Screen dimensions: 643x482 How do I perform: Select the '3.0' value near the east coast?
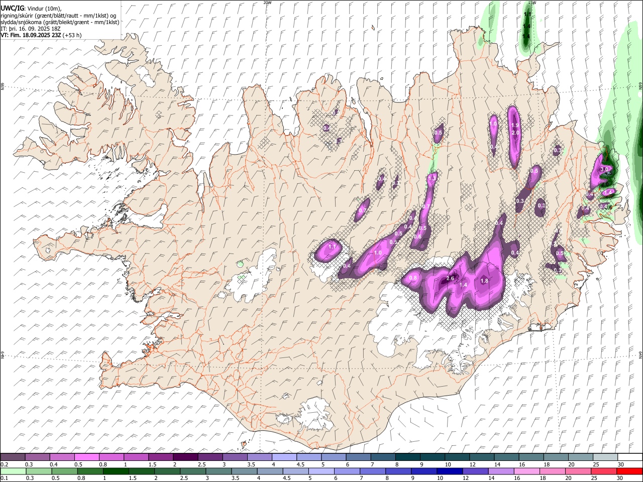[605, 169]
